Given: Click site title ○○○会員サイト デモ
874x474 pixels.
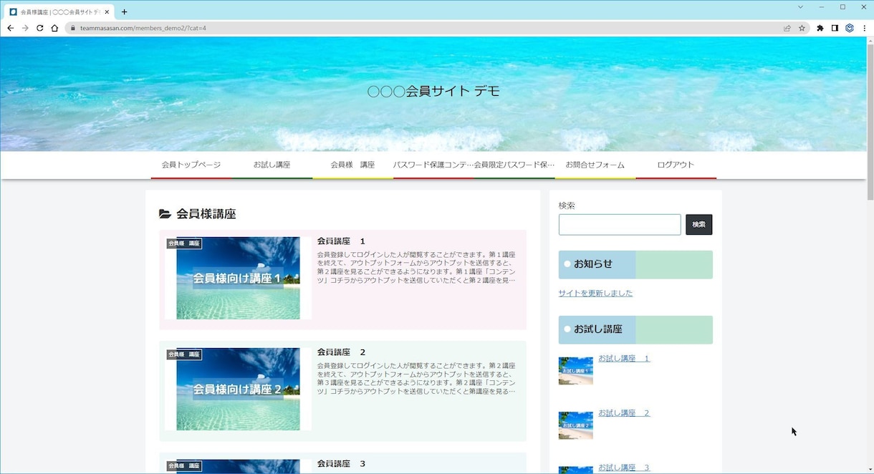Looking at the screenshot, I should (433, 91).
